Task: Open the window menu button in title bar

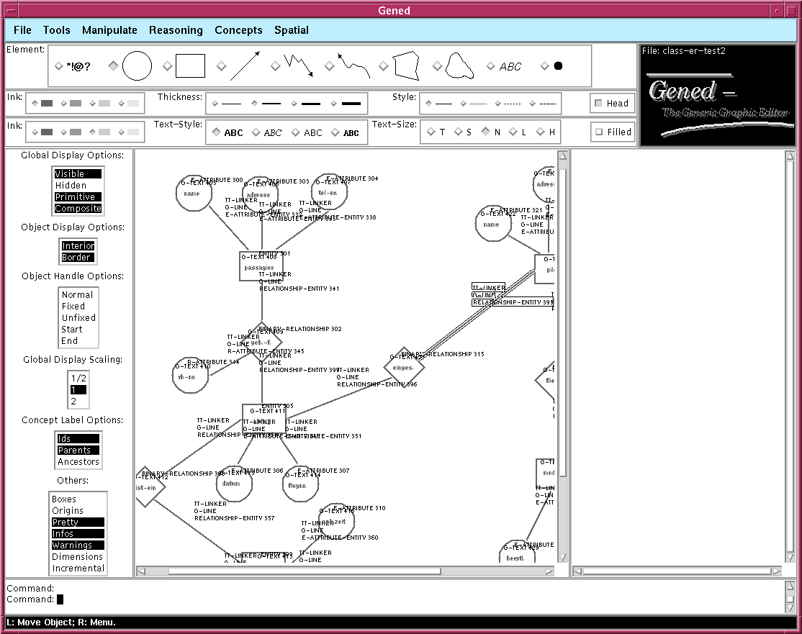Action: tap(9, 10)
